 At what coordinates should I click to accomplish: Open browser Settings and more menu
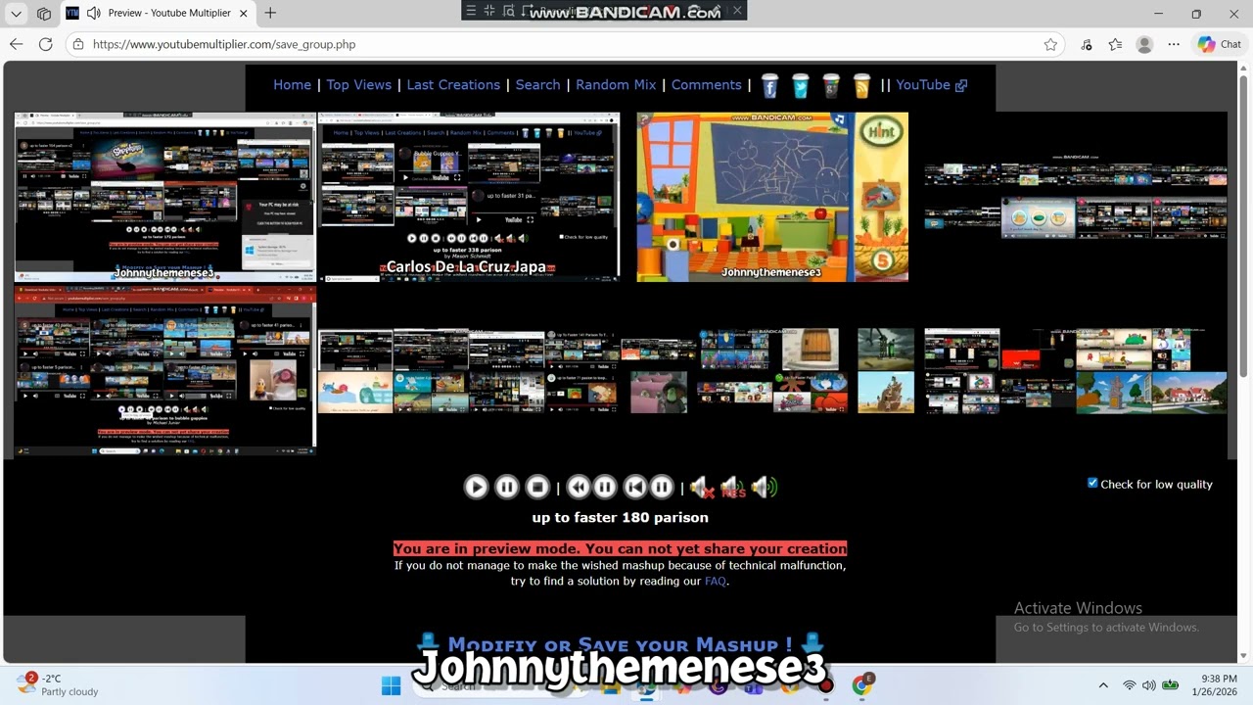pyautogui.click(x=1174, y=44)
